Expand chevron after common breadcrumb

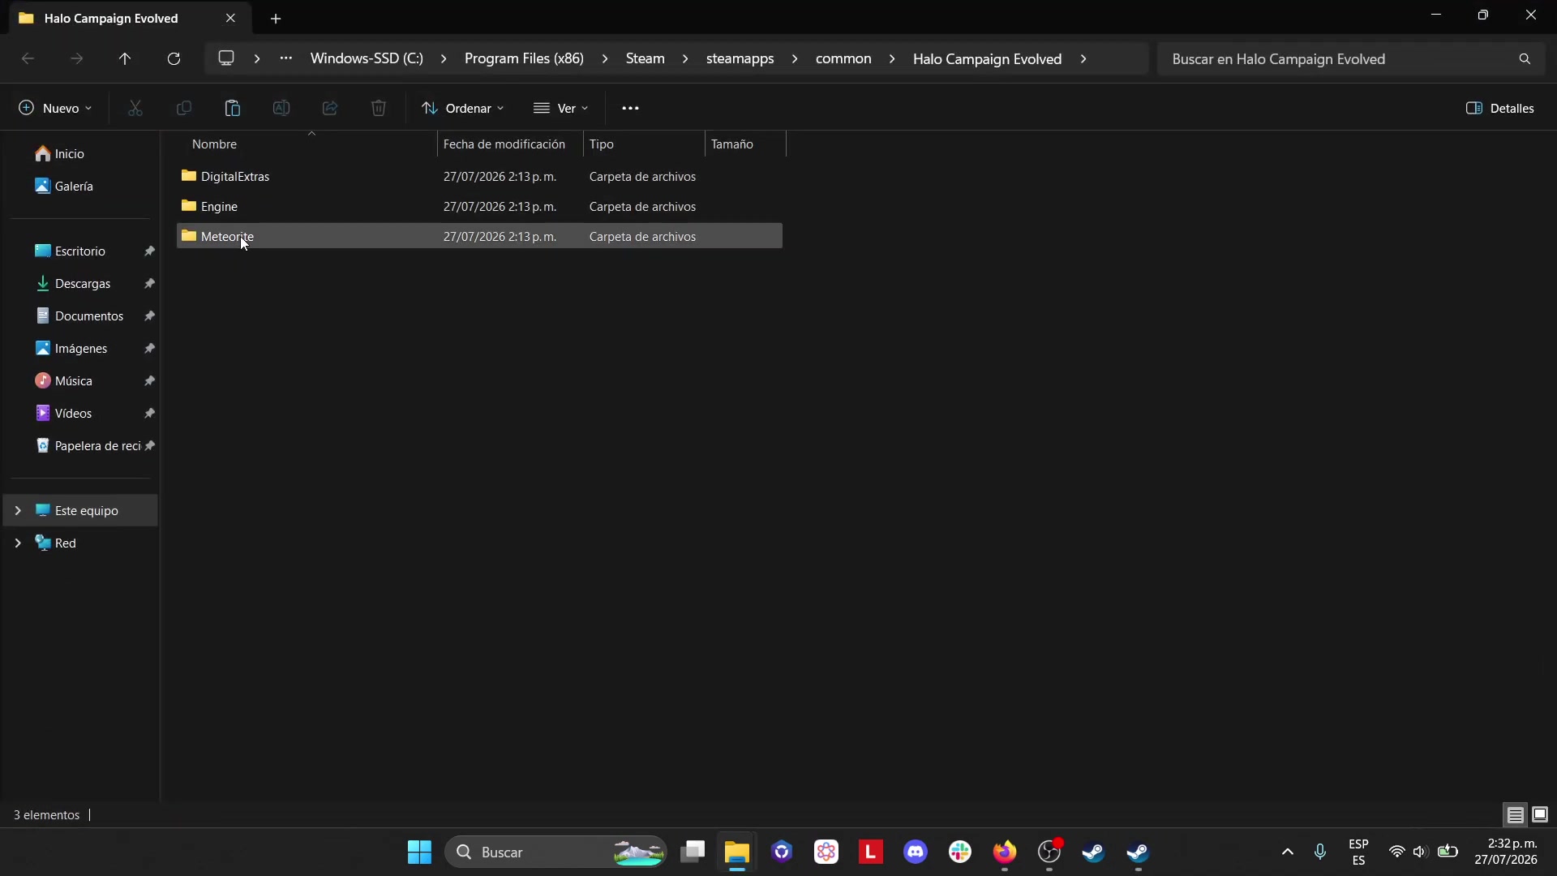tap(892, 58)
